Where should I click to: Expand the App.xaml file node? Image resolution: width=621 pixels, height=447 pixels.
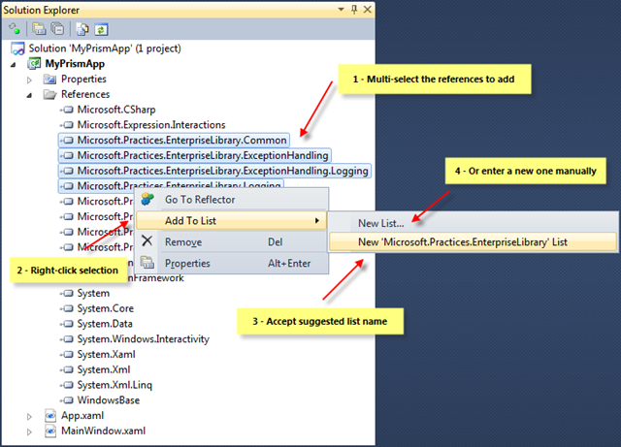click(x=29, y=417)
